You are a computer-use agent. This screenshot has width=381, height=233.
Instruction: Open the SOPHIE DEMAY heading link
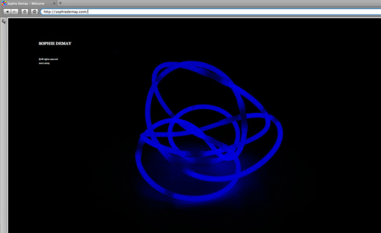click(x=55, y=43)
